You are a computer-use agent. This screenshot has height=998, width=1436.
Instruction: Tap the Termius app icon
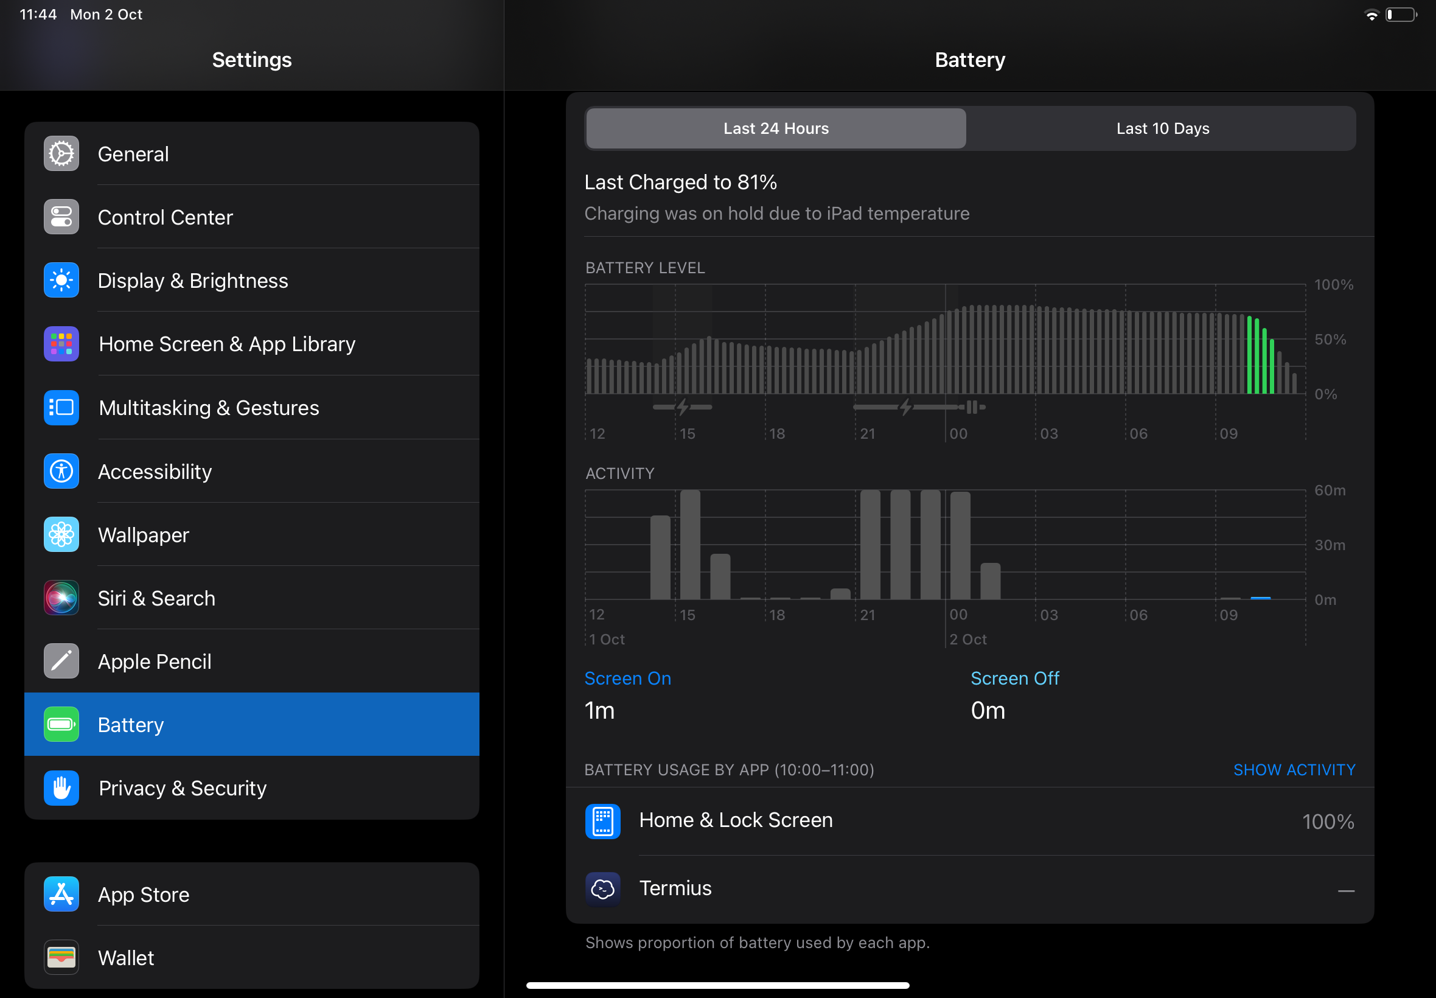[602, 888]
